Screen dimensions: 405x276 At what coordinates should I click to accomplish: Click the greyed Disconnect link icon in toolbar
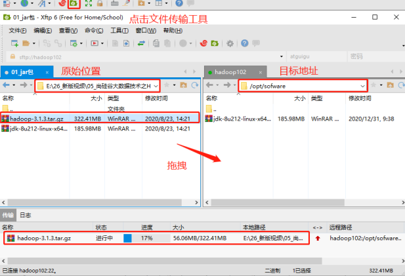[x=58, y=43]
